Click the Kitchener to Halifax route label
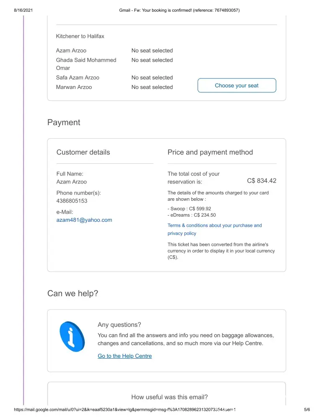Viewport: 324px width, 420px height. coord(80,37)
